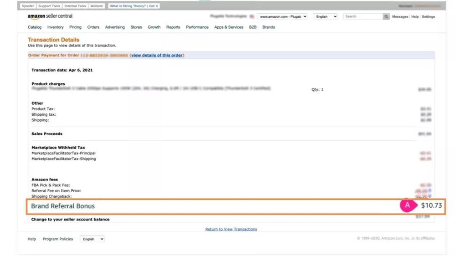Open the Advertising menu
The width and height of the screenshot is (455, 256).
(115, 27)
